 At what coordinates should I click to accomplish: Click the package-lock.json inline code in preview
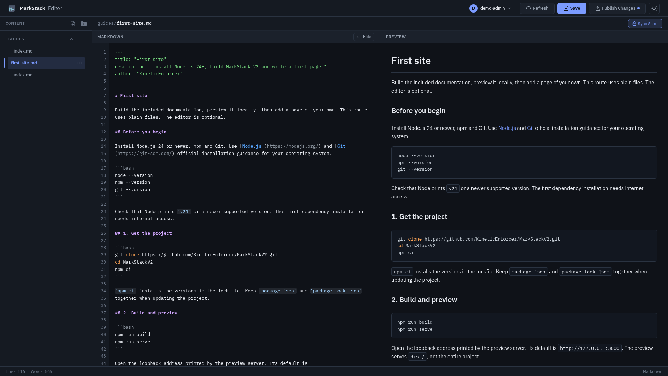pyautogui.click(x=585, y=272)
